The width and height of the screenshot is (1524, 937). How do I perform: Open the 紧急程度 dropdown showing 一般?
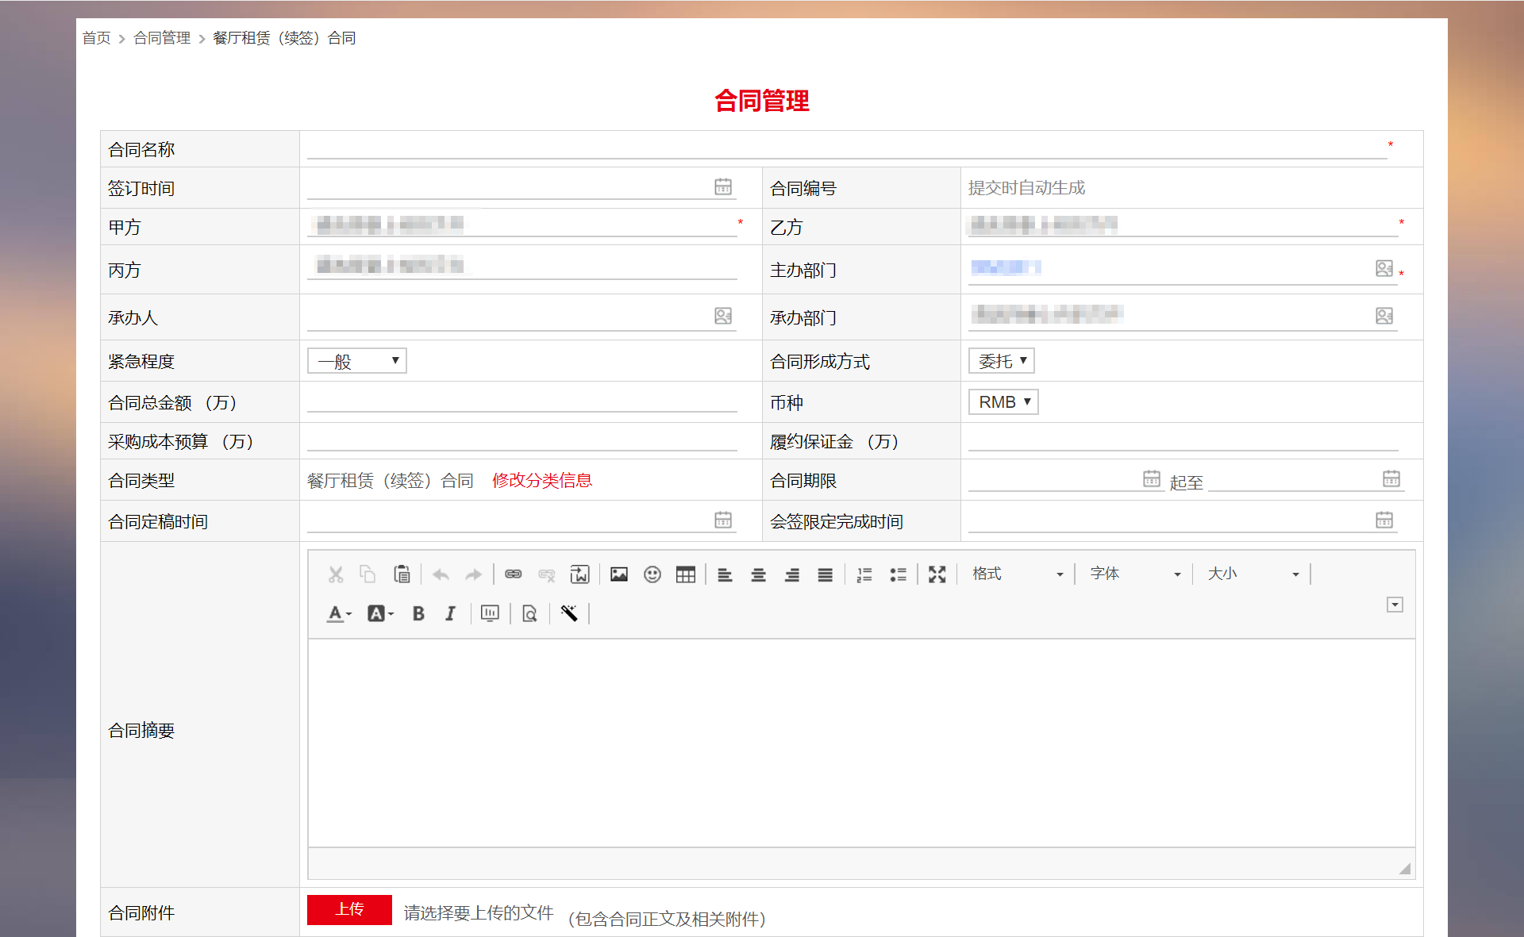click(x=357, y=361)
